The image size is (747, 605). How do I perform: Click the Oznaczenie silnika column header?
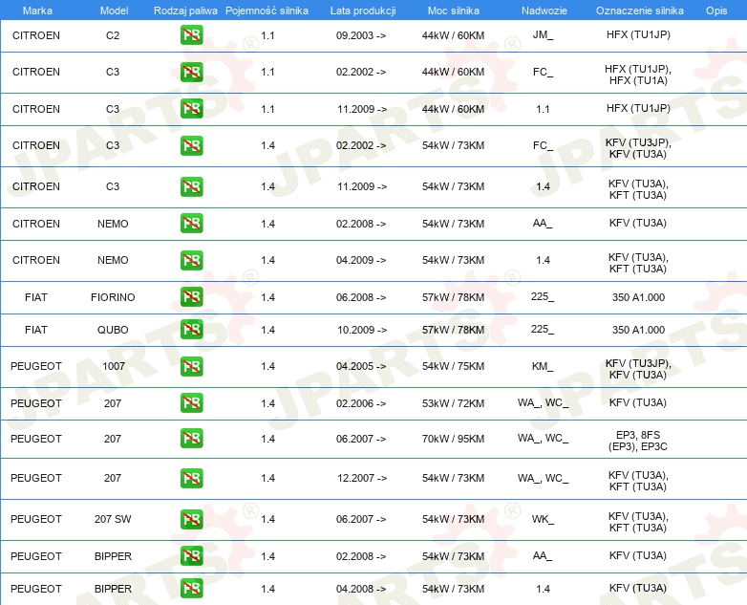click(639, 11)
